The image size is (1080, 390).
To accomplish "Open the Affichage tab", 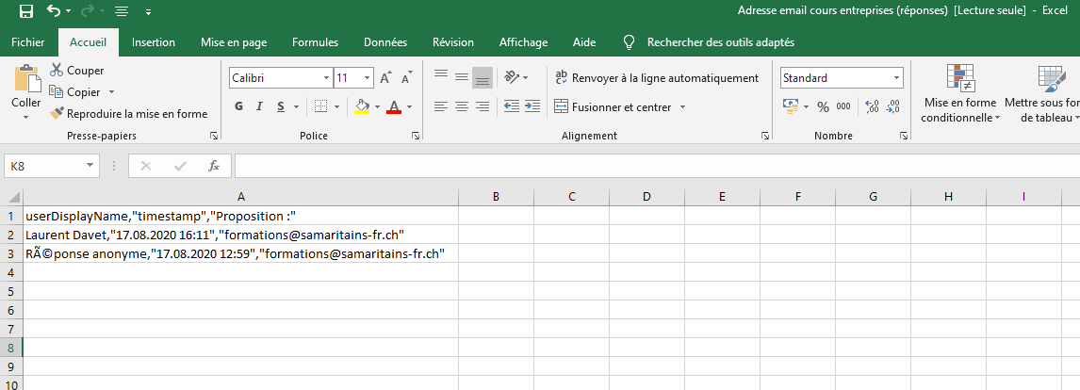I will coord(523,42).
